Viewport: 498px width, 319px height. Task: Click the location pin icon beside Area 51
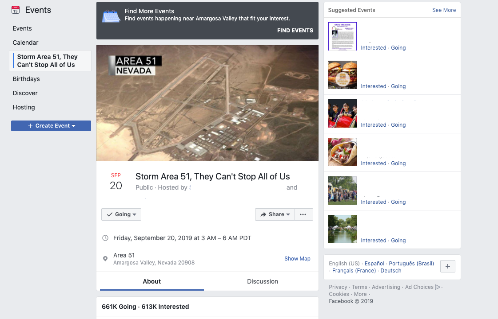(x=105, y=259)
